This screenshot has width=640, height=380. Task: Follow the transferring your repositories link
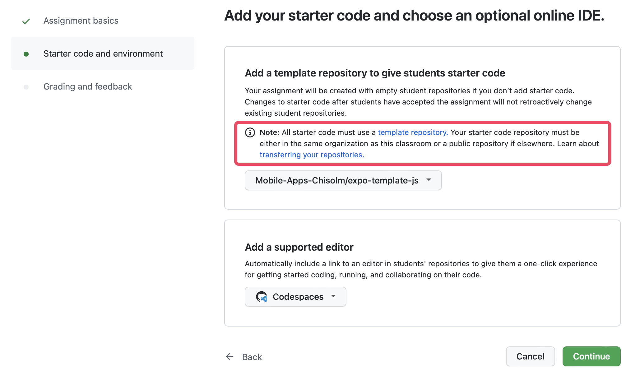pos(312,155)
